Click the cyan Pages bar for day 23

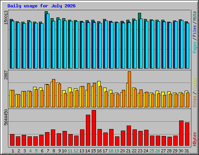coord(141,44)
